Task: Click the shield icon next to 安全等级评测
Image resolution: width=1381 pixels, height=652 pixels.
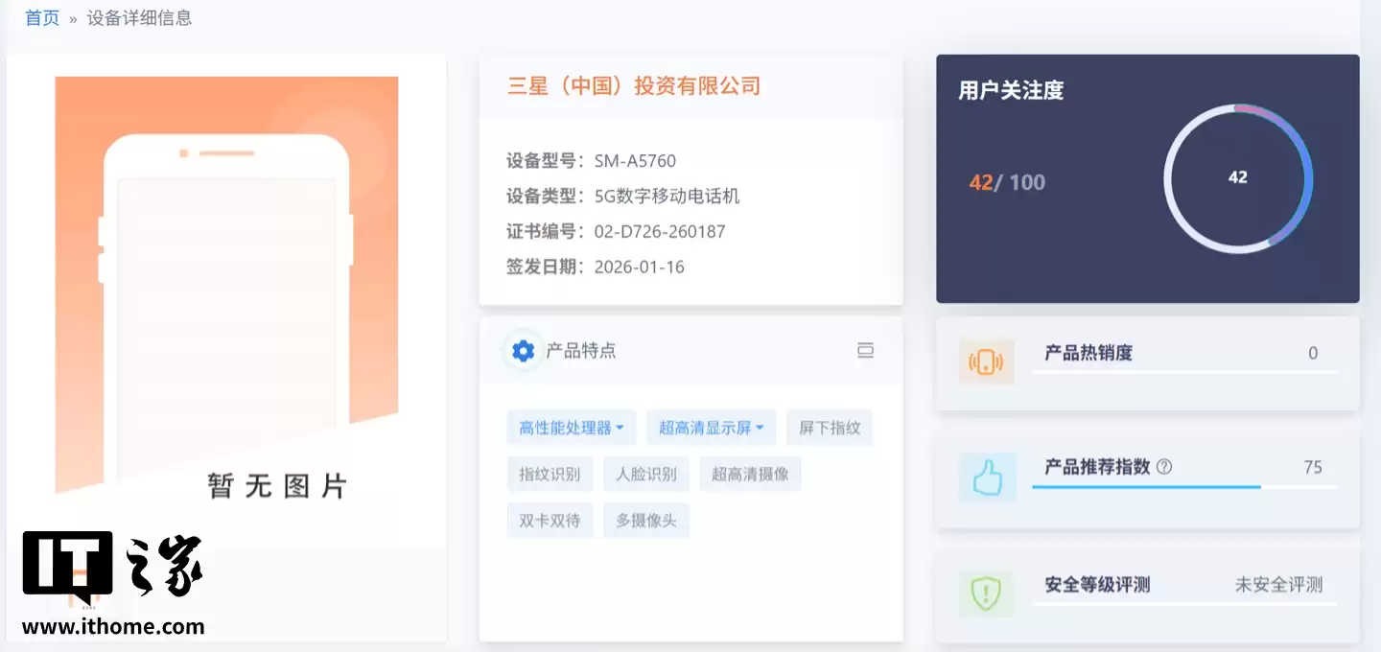Action: [987, 594]
